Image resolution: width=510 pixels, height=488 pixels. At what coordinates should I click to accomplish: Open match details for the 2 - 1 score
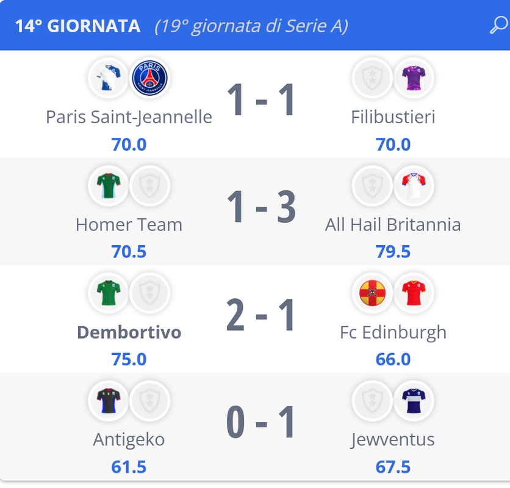(x=260, y=315)
